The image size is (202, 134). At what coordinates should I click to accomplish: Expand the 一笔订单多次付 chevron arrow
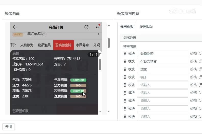(98, 34)
